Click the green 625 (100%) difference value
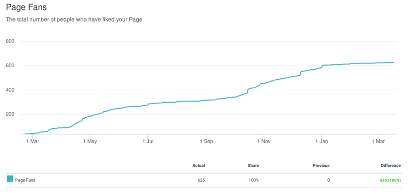The image size is (410, 194). tap(391, 180)
